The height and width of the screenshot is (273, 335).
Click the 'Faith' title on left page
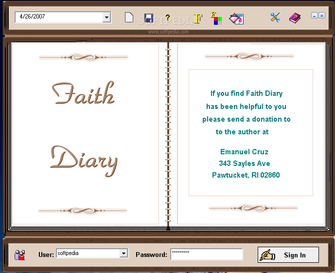click(x=83, y=93)
